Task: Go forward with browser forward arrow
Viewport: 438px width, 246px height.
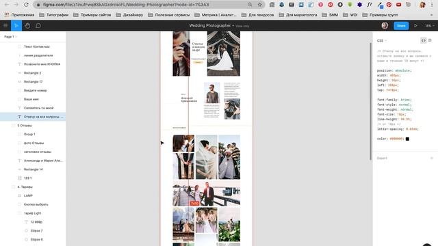Action: (16, 5)
